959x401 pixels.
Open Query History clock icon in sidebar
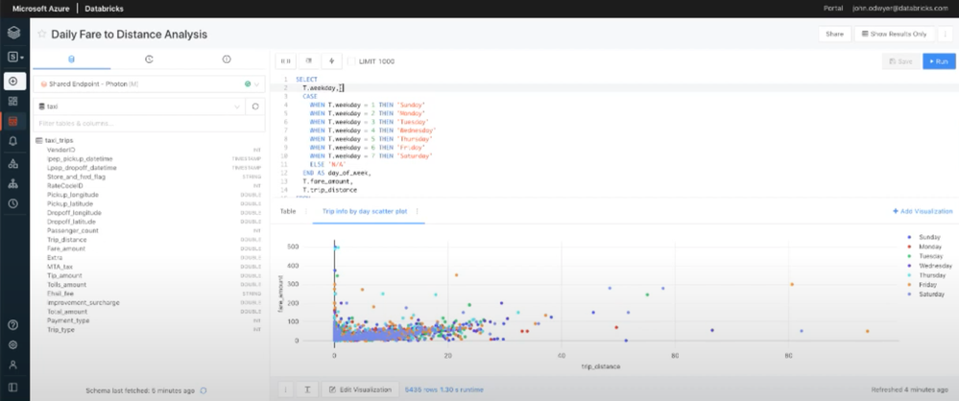click(x=13, y=203)
